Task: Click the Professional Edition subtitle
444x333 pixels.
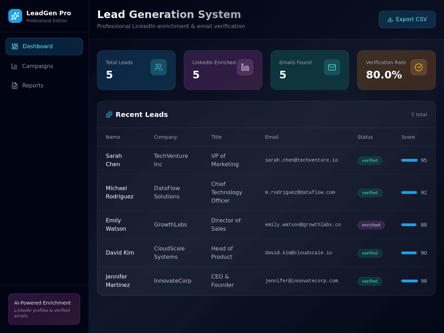Action: [x=46, y=21]
